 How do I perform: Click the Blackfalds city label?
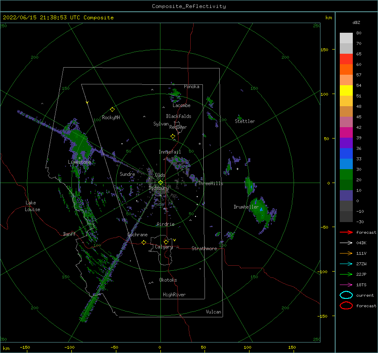click(178, 116)
